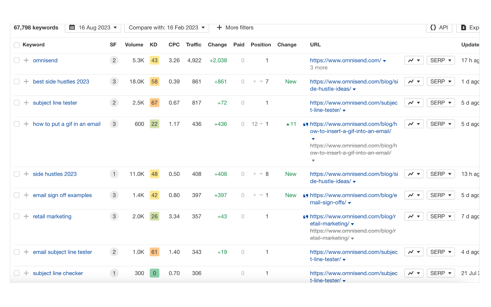Open position history chart for best side hustles 2023
491x307 pixels.
[414, 82]
